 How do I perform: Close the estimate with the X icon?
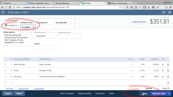point(170,12)
